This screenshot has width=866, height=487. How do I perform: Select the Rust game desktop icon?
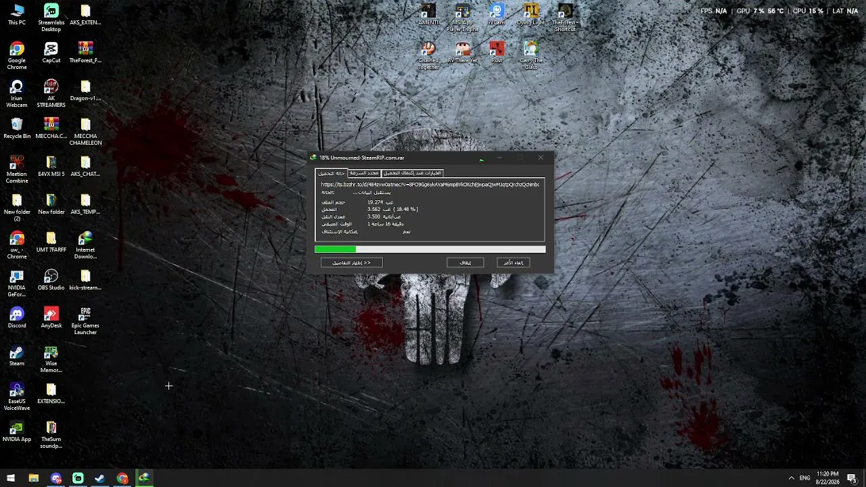[x=497, y=53]
